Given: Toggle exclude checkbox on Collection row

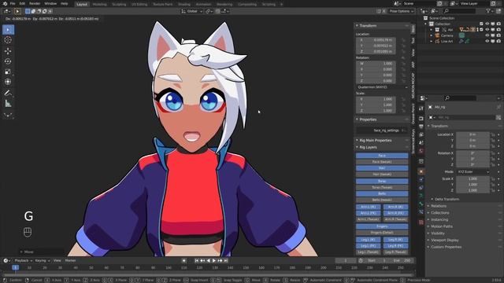Looking at the screenshot, I should coord(481,24).
